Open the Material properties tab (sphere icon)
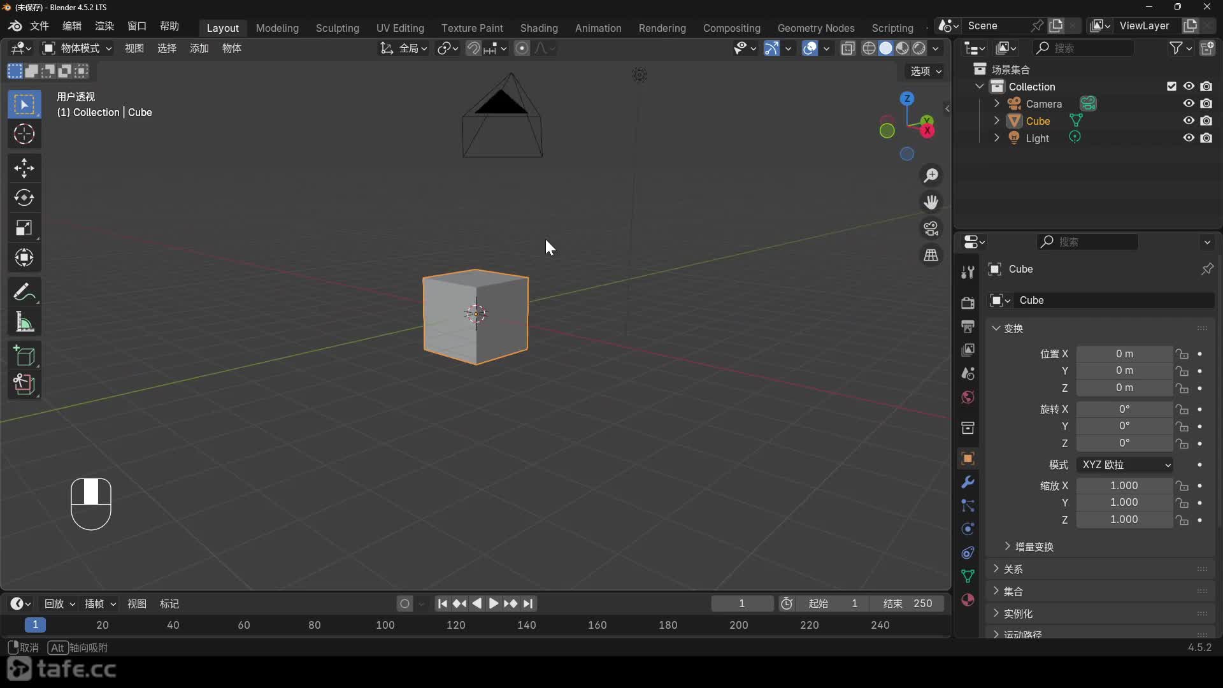This screenshot has width=1223, height=688. (968, 599)
